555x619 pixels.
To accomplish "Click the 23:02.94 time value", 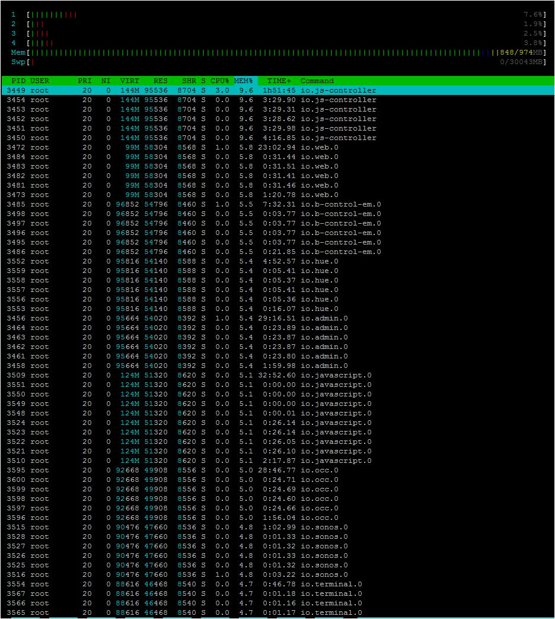I will tap(276, 147).
